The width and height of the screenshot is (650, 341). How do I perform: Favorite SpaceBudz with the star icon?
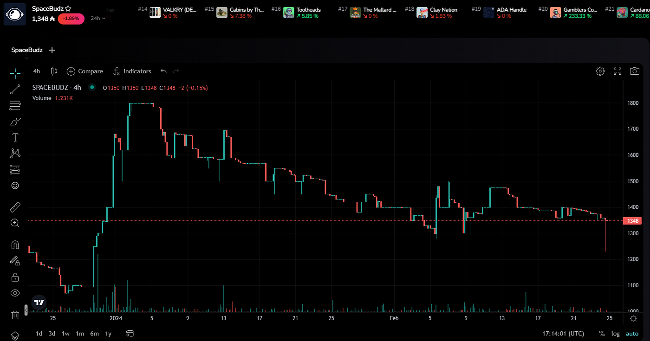(x=68, y=8)
